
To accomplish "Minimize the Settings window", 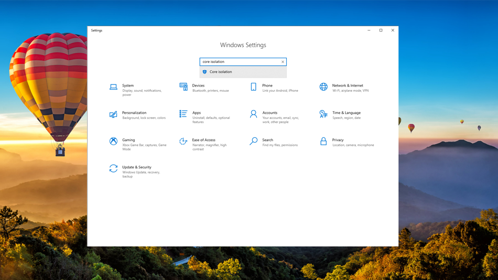I will [369, 30].
